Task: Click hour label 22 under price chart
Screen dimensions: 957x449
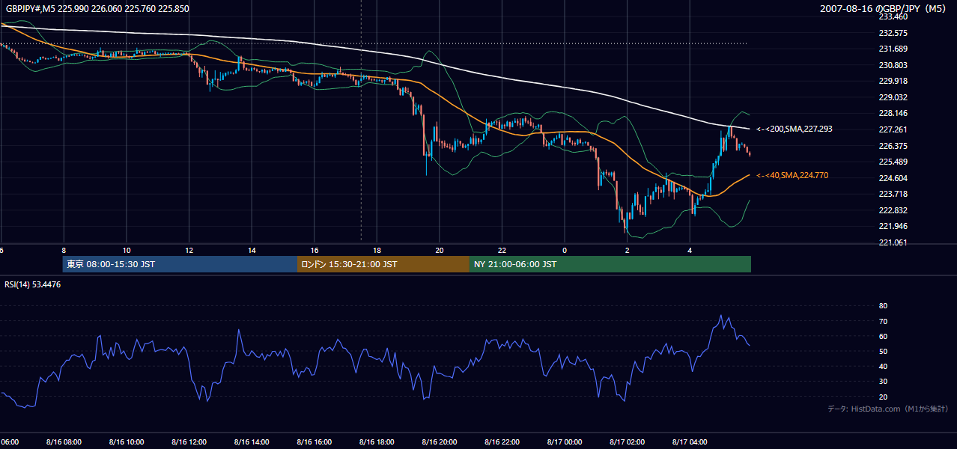Action: [502, 251]
